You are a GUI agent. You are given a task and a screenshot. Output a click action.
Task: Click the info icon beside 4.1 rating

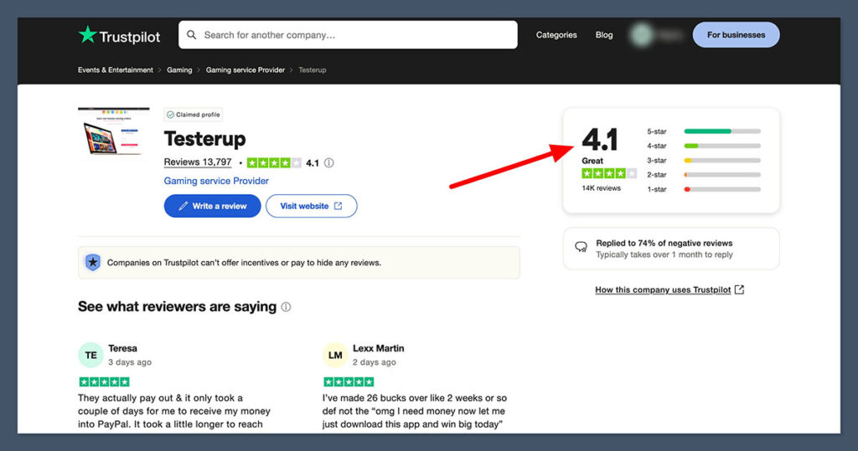[x=328, y=163]
